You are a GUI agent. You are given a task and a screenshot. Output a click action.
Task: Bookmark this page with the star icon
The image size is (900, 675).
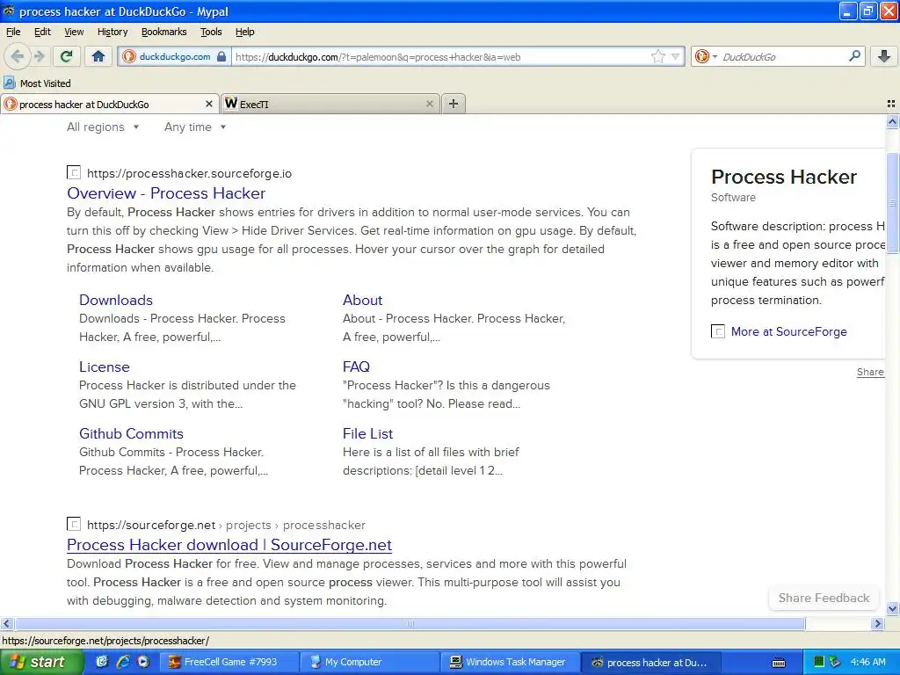657,56
